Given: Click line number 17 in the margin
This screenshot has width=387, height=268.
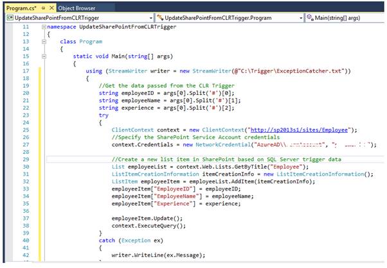Looking at the screenshot, I should (26, 71).
